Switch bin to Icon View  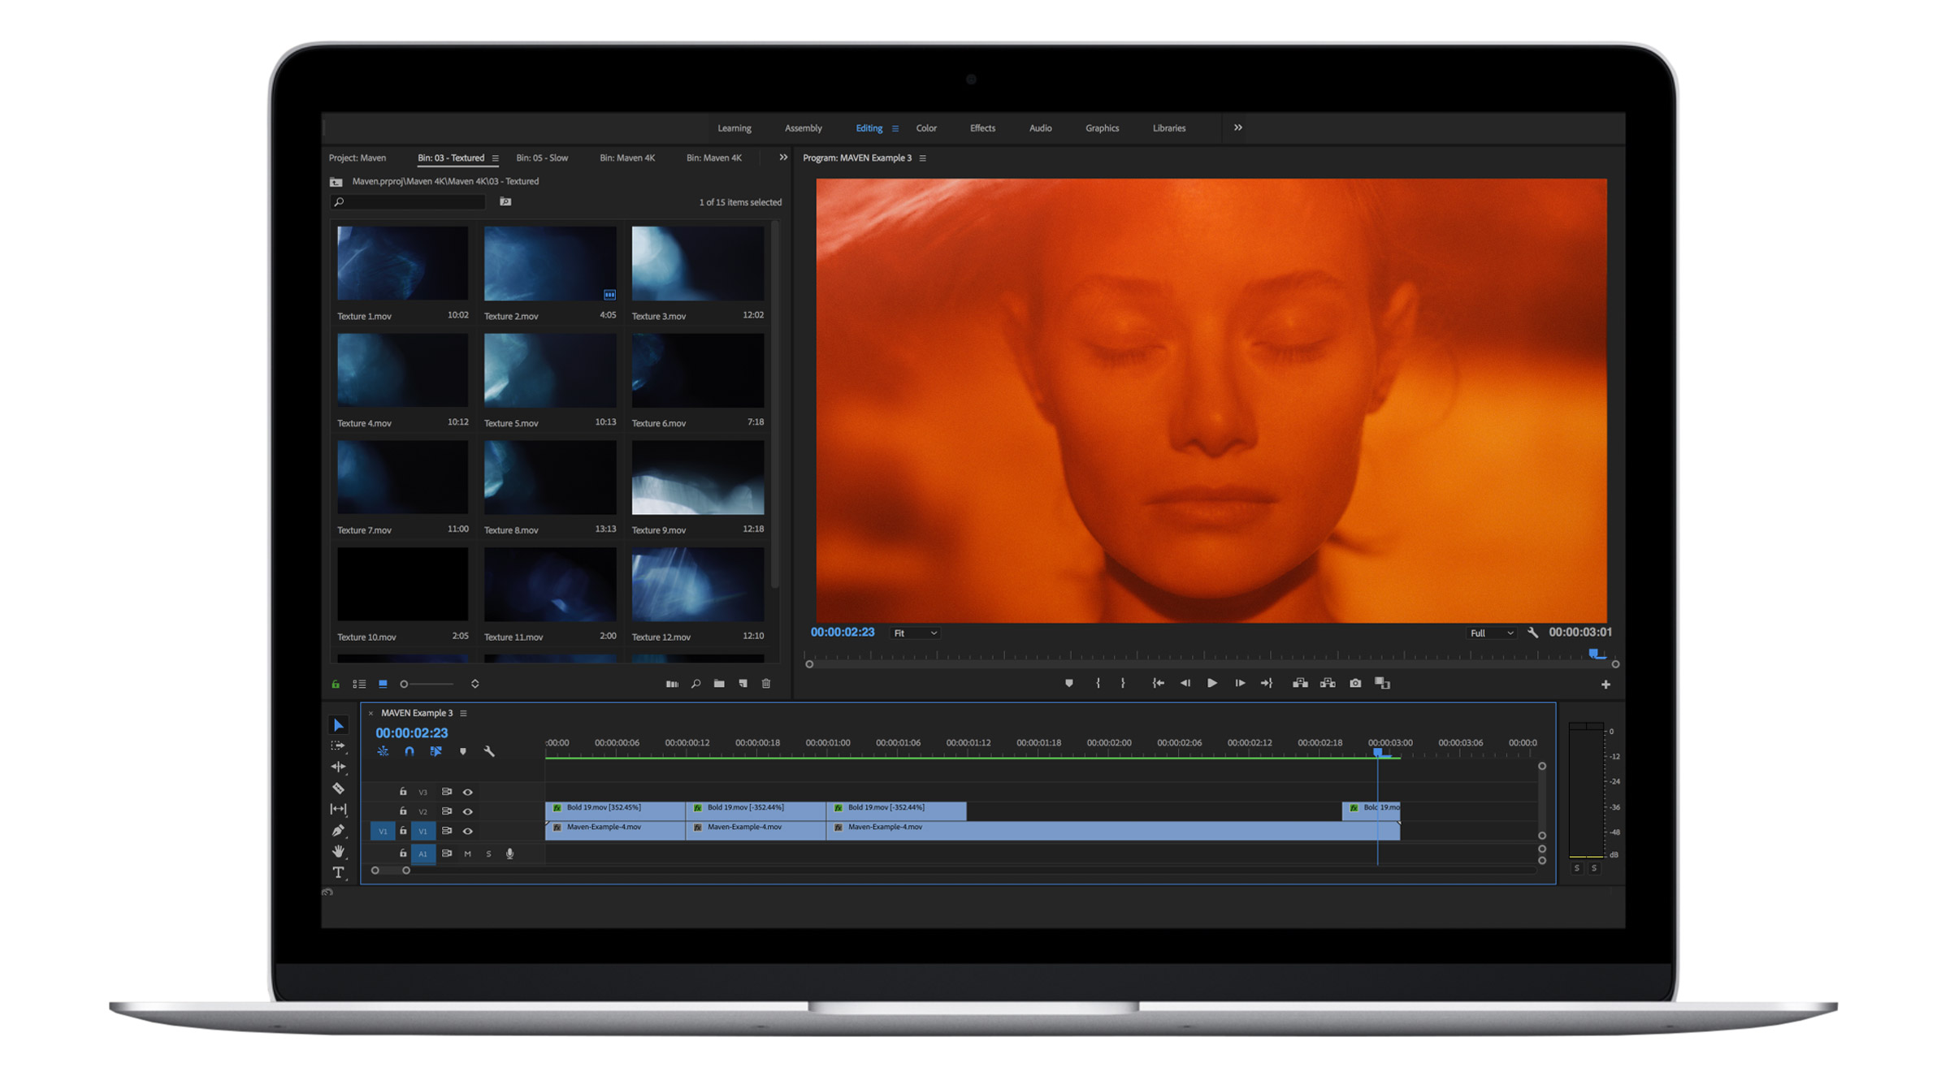(x=383, y=685)
